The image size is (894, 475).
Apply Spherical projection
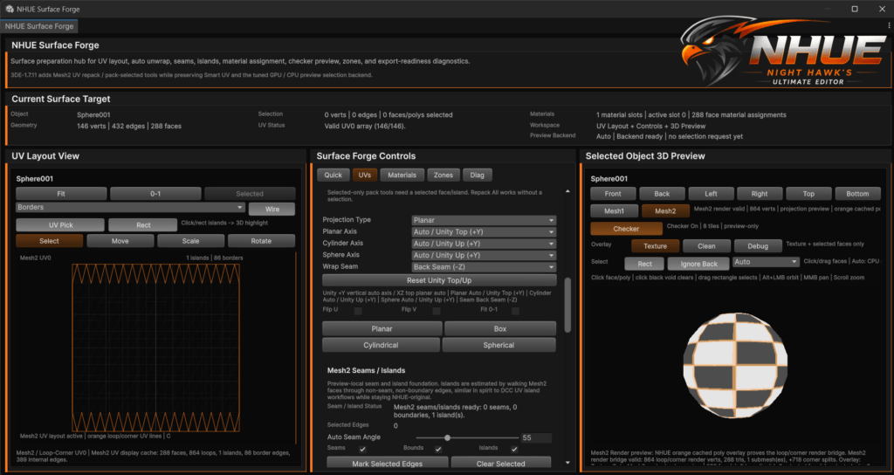tap(499, 346)
